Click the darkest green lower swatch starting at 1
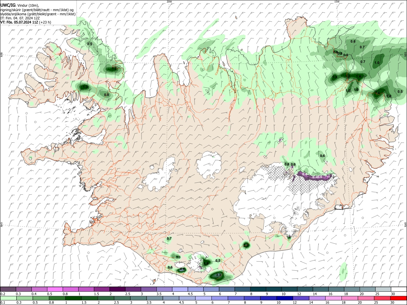The width and height of the screenshot is (407, 305). coord(73,298)
